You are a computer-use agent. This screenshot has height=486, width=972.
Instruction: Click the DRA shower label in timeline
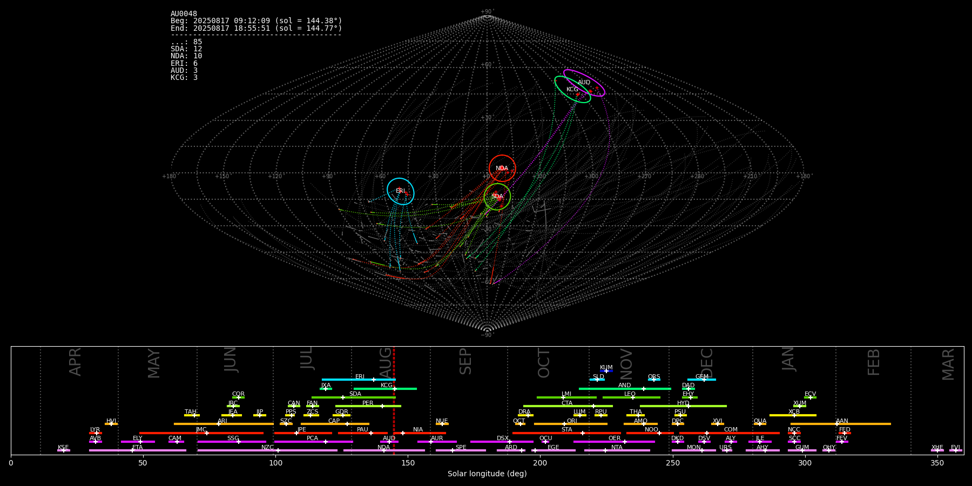point(524,412)
